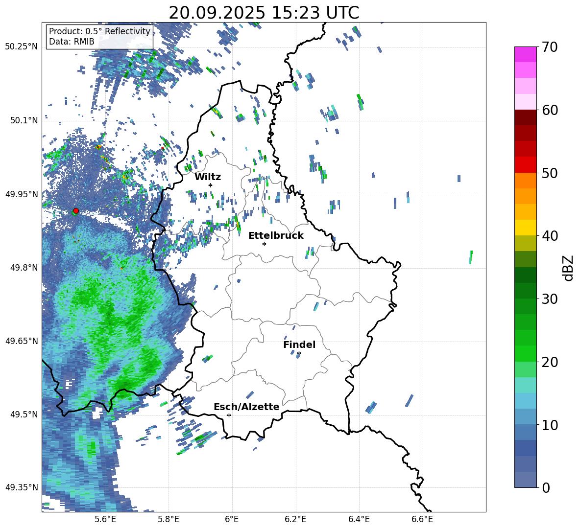The height and width of the screenshot is (529, 580).
Task: Click the Ettelbruck station cross marker
Action: [x=264, y=244]
